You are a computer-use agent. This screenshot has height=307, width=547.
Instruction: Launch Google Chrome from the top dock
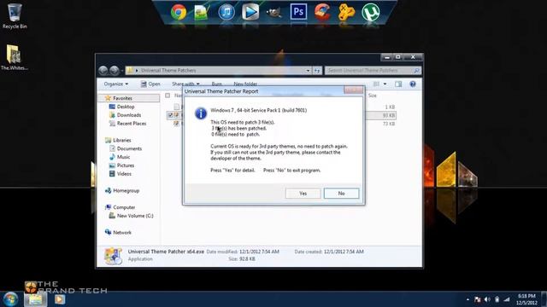179,13
